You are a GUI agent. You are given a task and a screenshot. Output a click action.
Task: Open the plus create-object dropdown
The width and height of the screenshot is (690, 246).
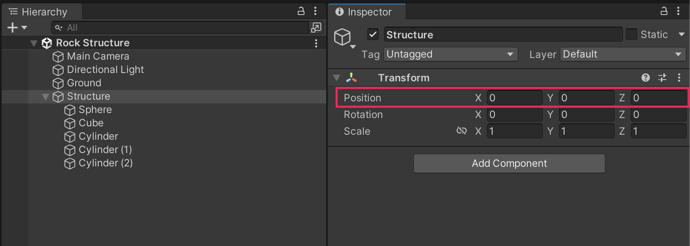(17, 28)
